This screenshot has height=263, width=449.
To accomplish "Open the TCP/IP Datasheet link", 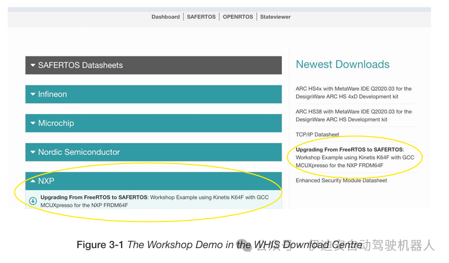I will (x=317, y=134).
